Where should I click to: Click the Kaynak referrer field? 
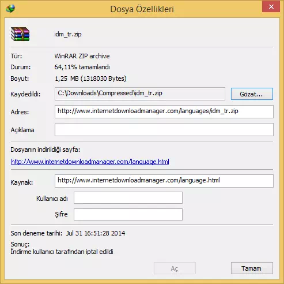[164, 181]
